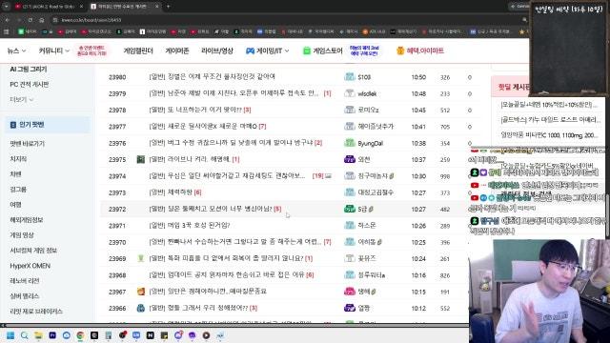Open the 치지직 sidebar link
This screenshot has width=610, height=343.
pos(18,159)
